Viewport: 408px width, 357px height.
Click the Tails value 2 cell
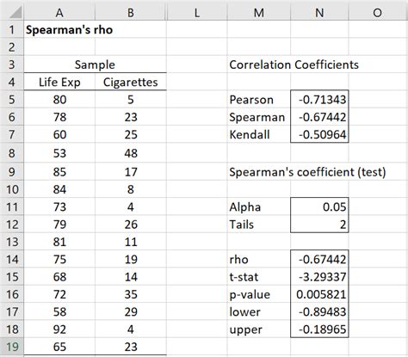[319, 225]
